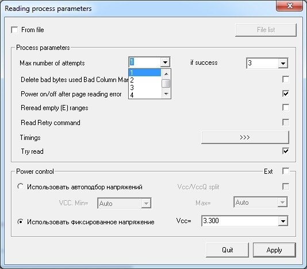Pick option 3 in the attempts list
Viewport: 307px width, 269px height.
145,88
